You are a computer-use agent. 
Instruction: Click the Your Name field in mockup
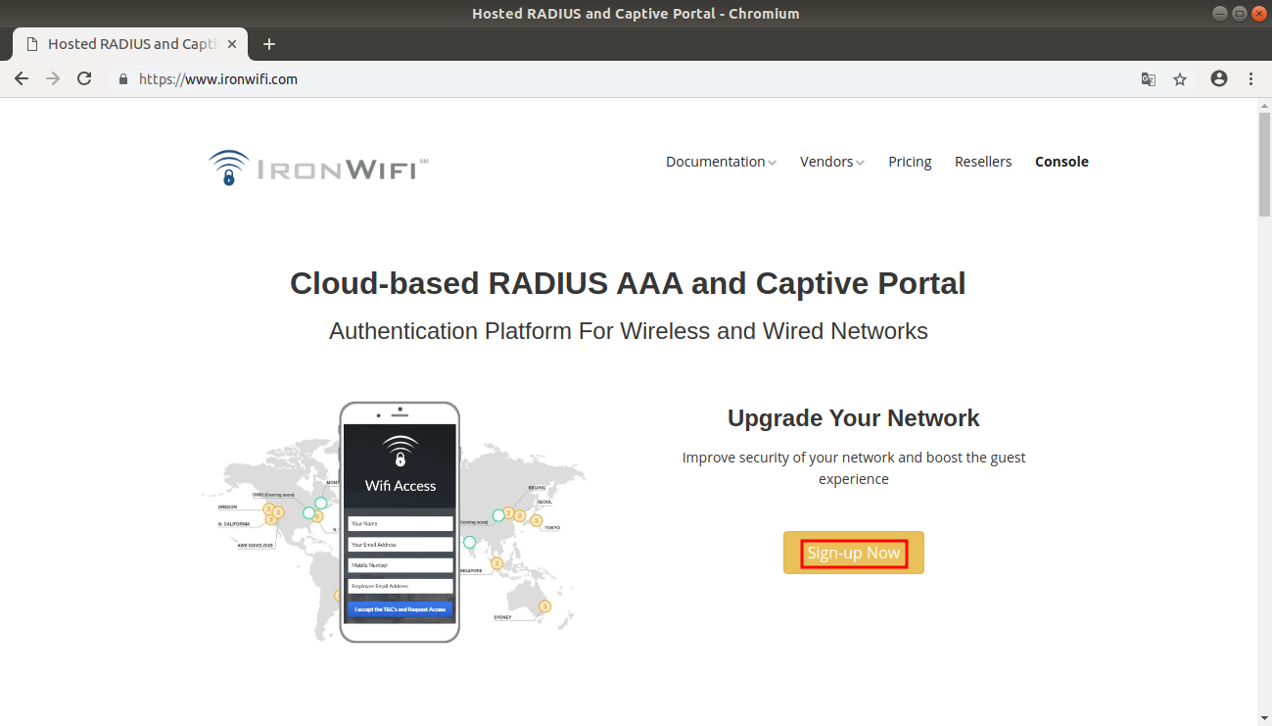pos(400,524)
